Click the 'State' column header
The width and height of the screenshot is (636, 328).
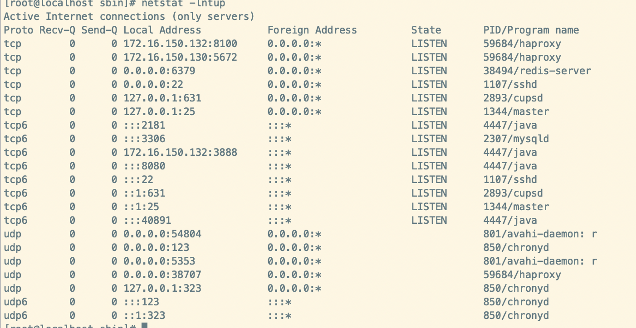pyautogui.click(x=426, y=30)
